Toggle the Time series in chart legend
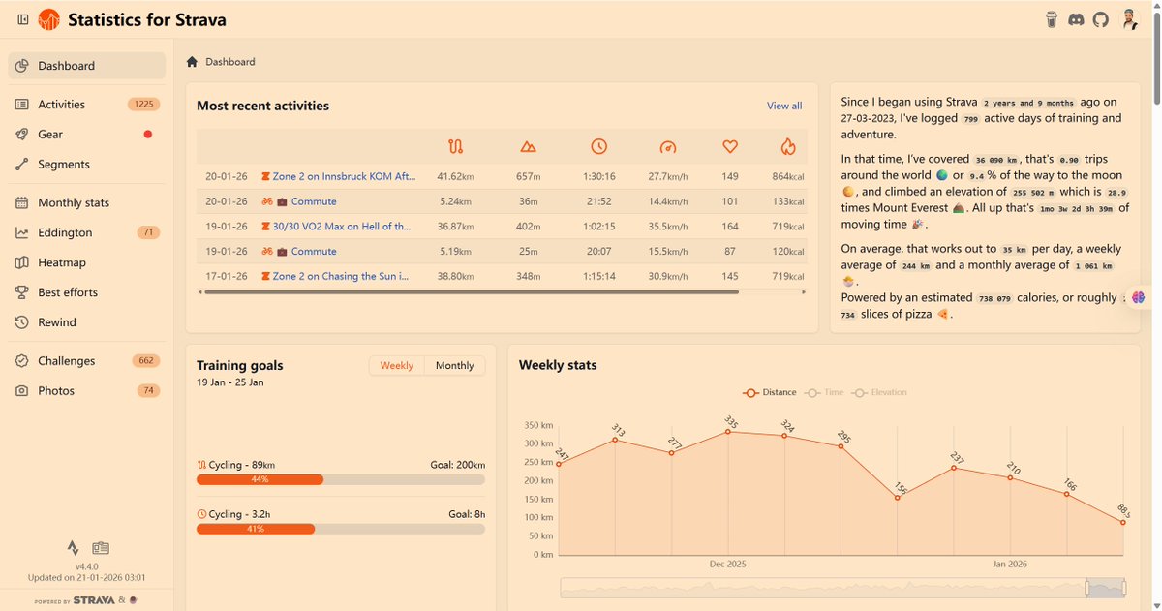Image resolution: width=1162 pixels, height=611 pixels. tap(824, 392)
